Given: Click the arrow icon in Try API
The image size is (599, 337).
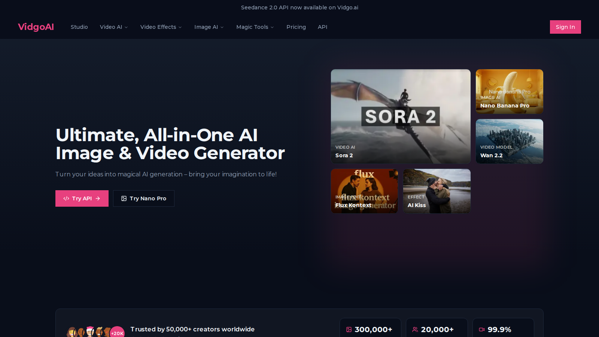Looking at the screenshot, I should click(98, 198).
